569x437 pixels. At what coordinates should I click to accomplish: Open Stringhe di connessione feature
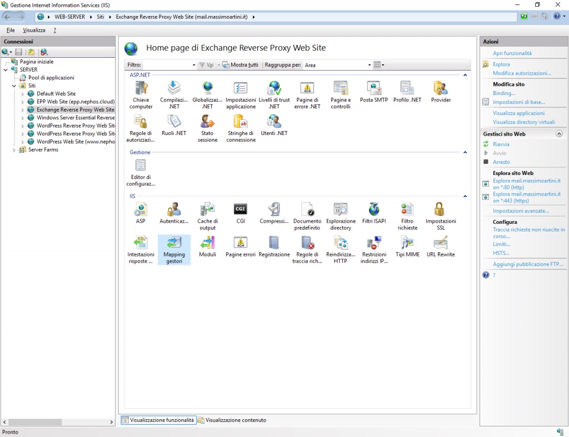coord(241,128)
